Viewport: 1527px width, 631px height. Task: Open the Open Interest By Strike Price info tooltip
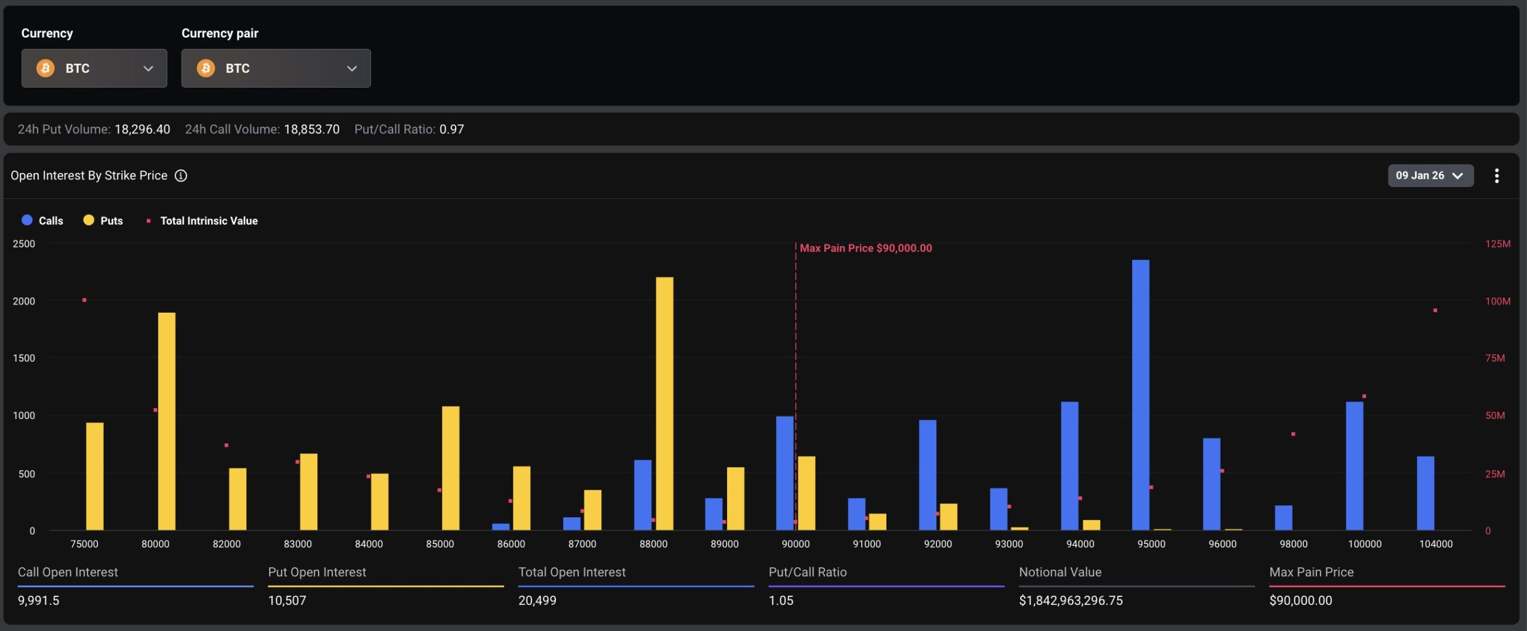tap(181, 175)
